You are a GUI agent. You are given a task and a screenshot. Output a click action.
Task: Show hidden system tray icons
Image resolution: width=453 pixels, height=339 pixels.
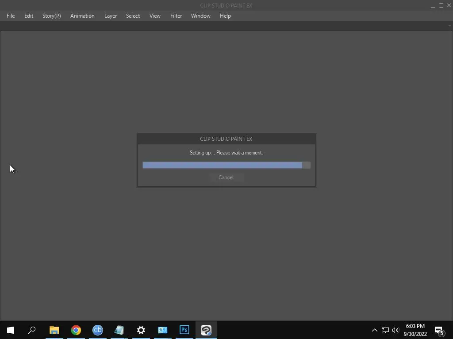[374, 330]
